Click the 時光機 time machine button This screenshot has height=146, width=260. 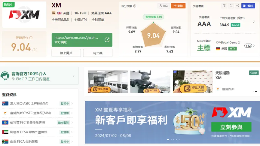tap(98, 53)
